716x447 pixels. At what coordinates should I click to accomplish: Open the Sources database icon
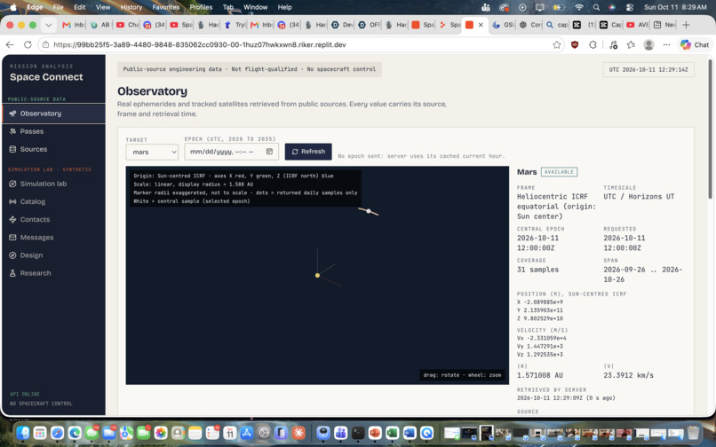[x=12, y=149]
